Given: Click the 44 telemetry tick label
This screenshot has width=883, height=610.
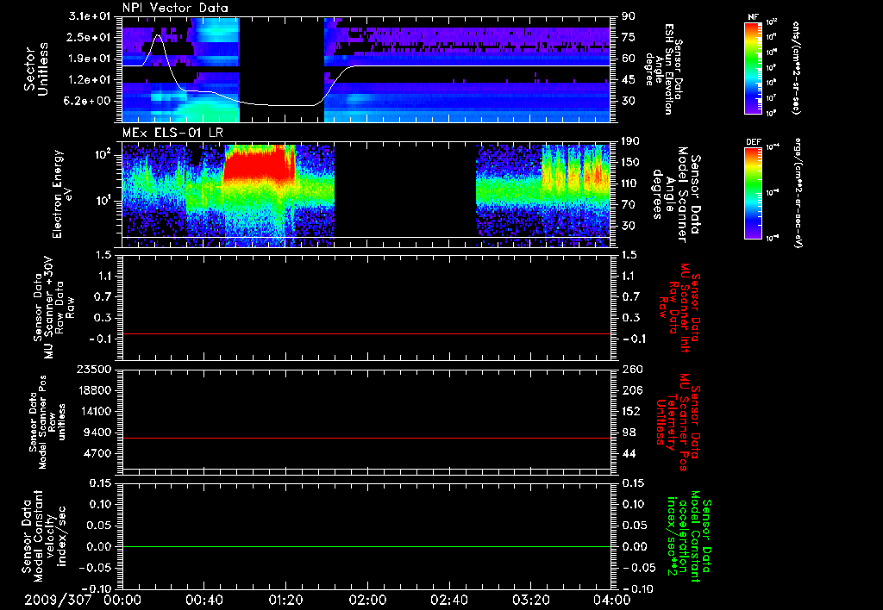Looking at the screenshot, I should 629,453.
